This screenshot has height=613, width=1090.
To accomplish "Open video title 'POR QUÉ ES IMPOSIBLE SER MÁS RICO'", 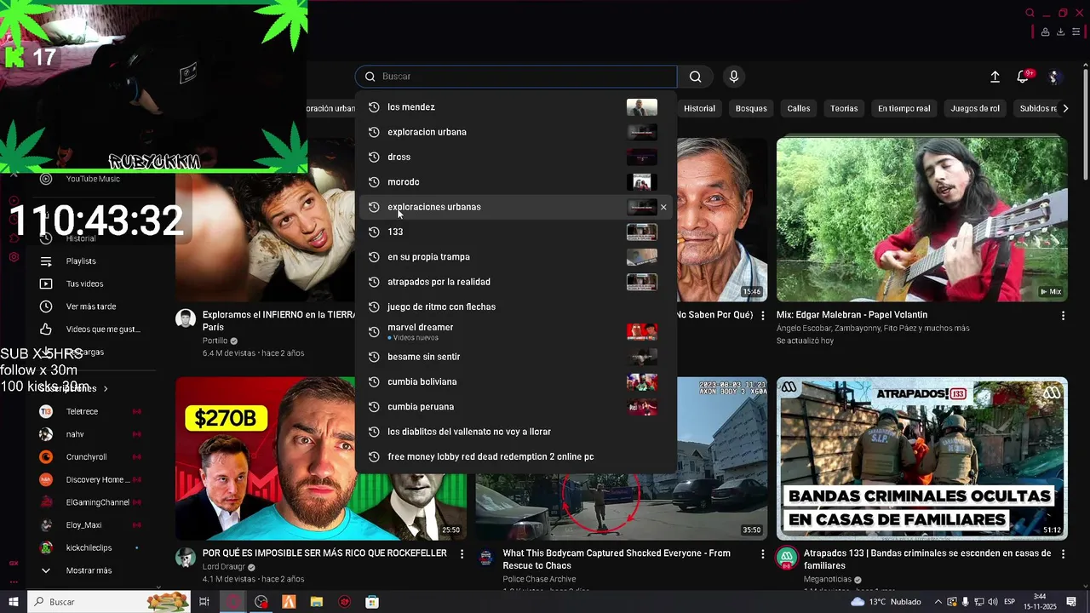I will point(324,553).
